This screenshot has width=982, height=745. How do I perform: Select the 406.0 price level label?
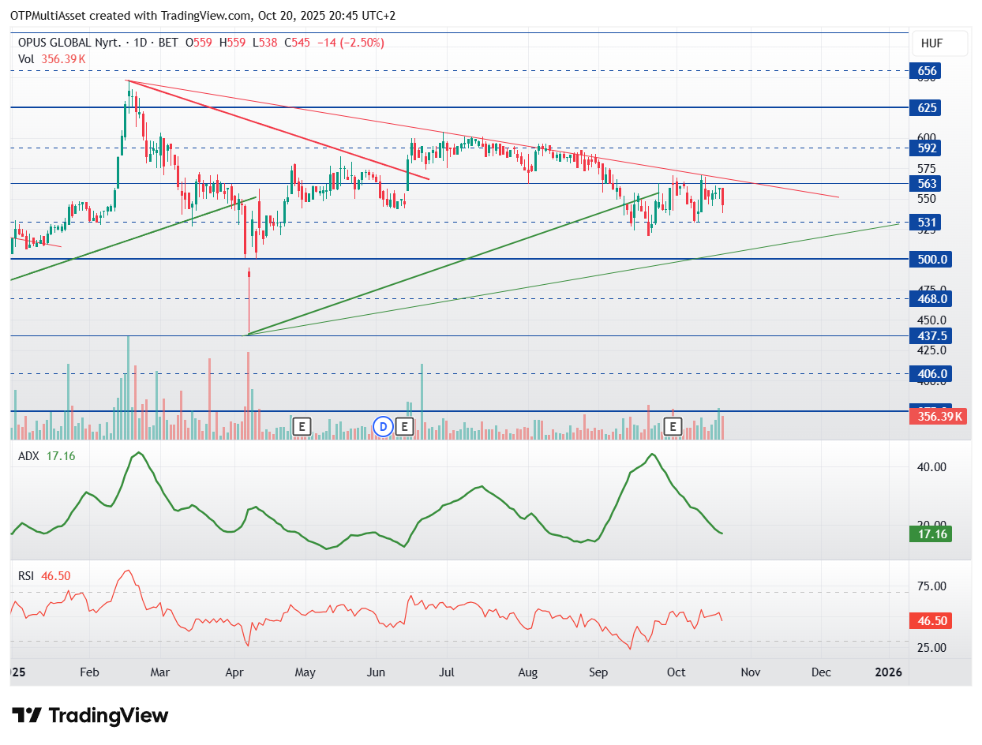click(931, 373)
